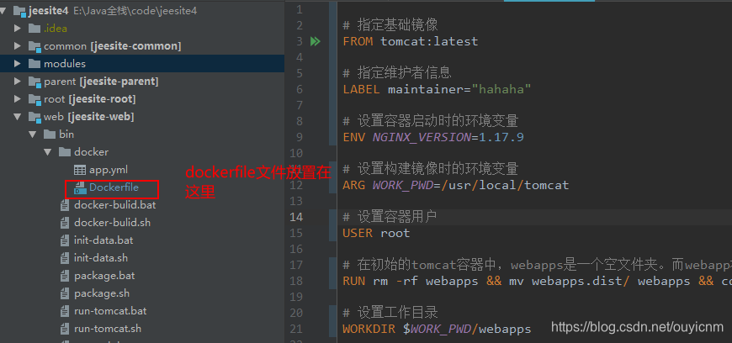Click the jeesite4 project module icon
This screenshot has height=343, width=732.
coord(19,11)
